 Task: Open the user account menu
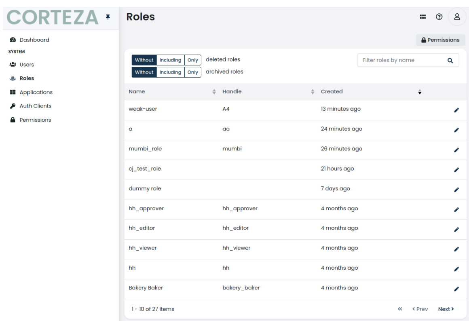(x=457, y=17)
